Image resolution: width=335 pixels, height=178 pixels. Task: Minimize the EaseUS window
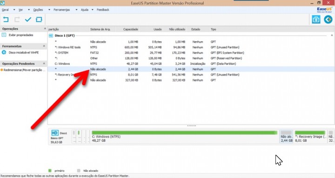(312, 3)
